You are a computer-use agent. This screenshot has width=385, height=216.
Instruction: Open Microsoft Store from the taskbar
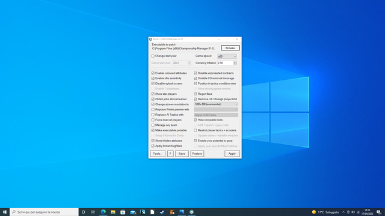[123, 212]
